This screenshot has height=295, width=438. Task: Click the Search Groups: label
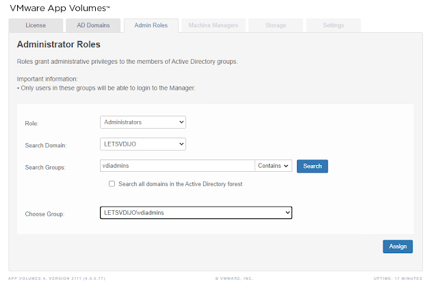pyautogui.click(x=45, y=167)
